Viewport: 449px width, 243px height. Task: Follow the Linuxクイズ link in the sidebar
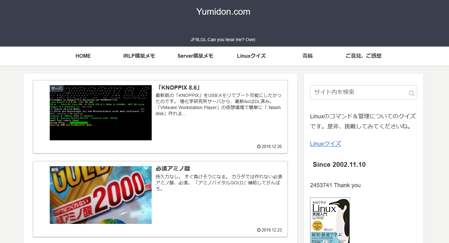[325, 144]
